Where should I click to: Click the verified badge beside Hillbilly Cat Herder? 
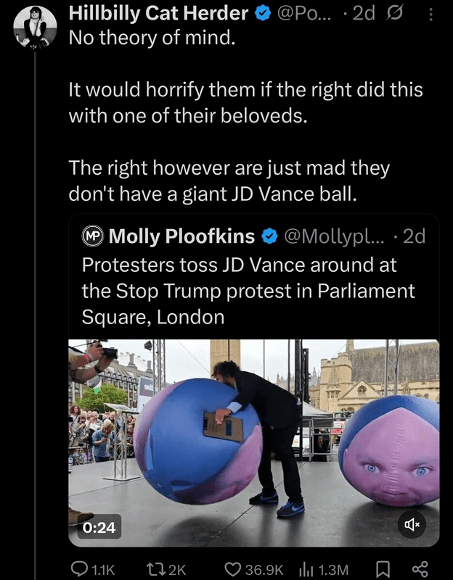click(260, 13)
